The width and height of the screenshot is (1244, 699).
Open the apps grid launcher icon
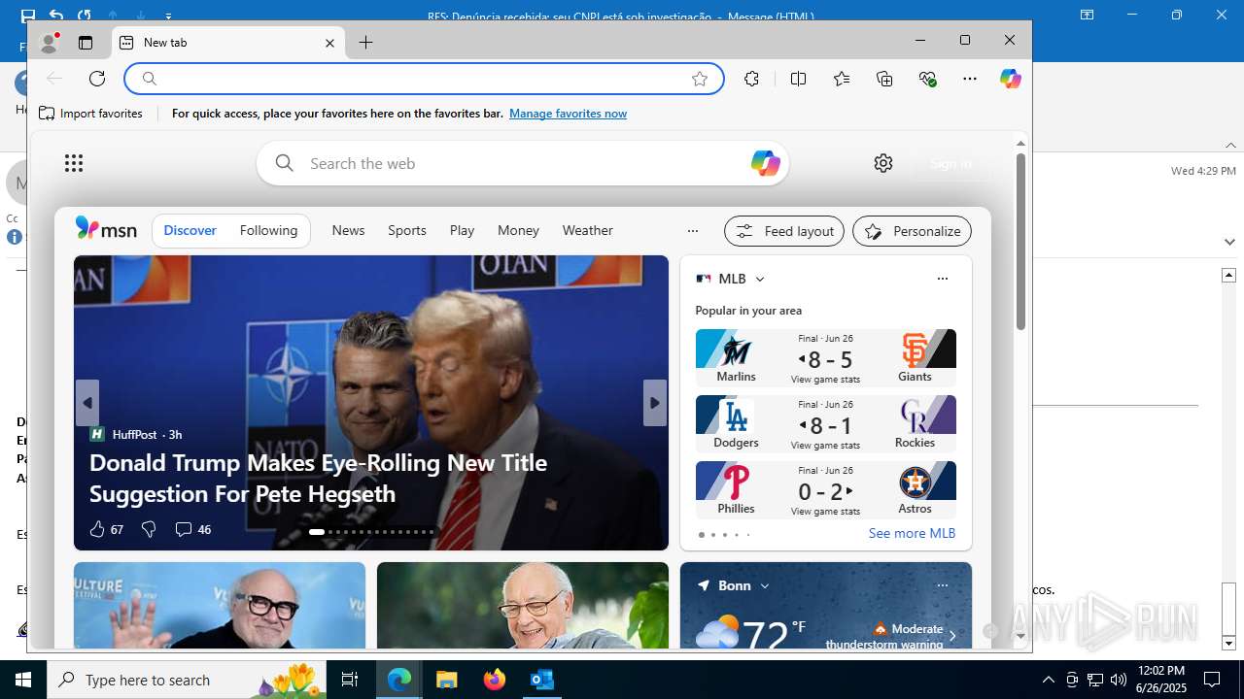[74, 163]
